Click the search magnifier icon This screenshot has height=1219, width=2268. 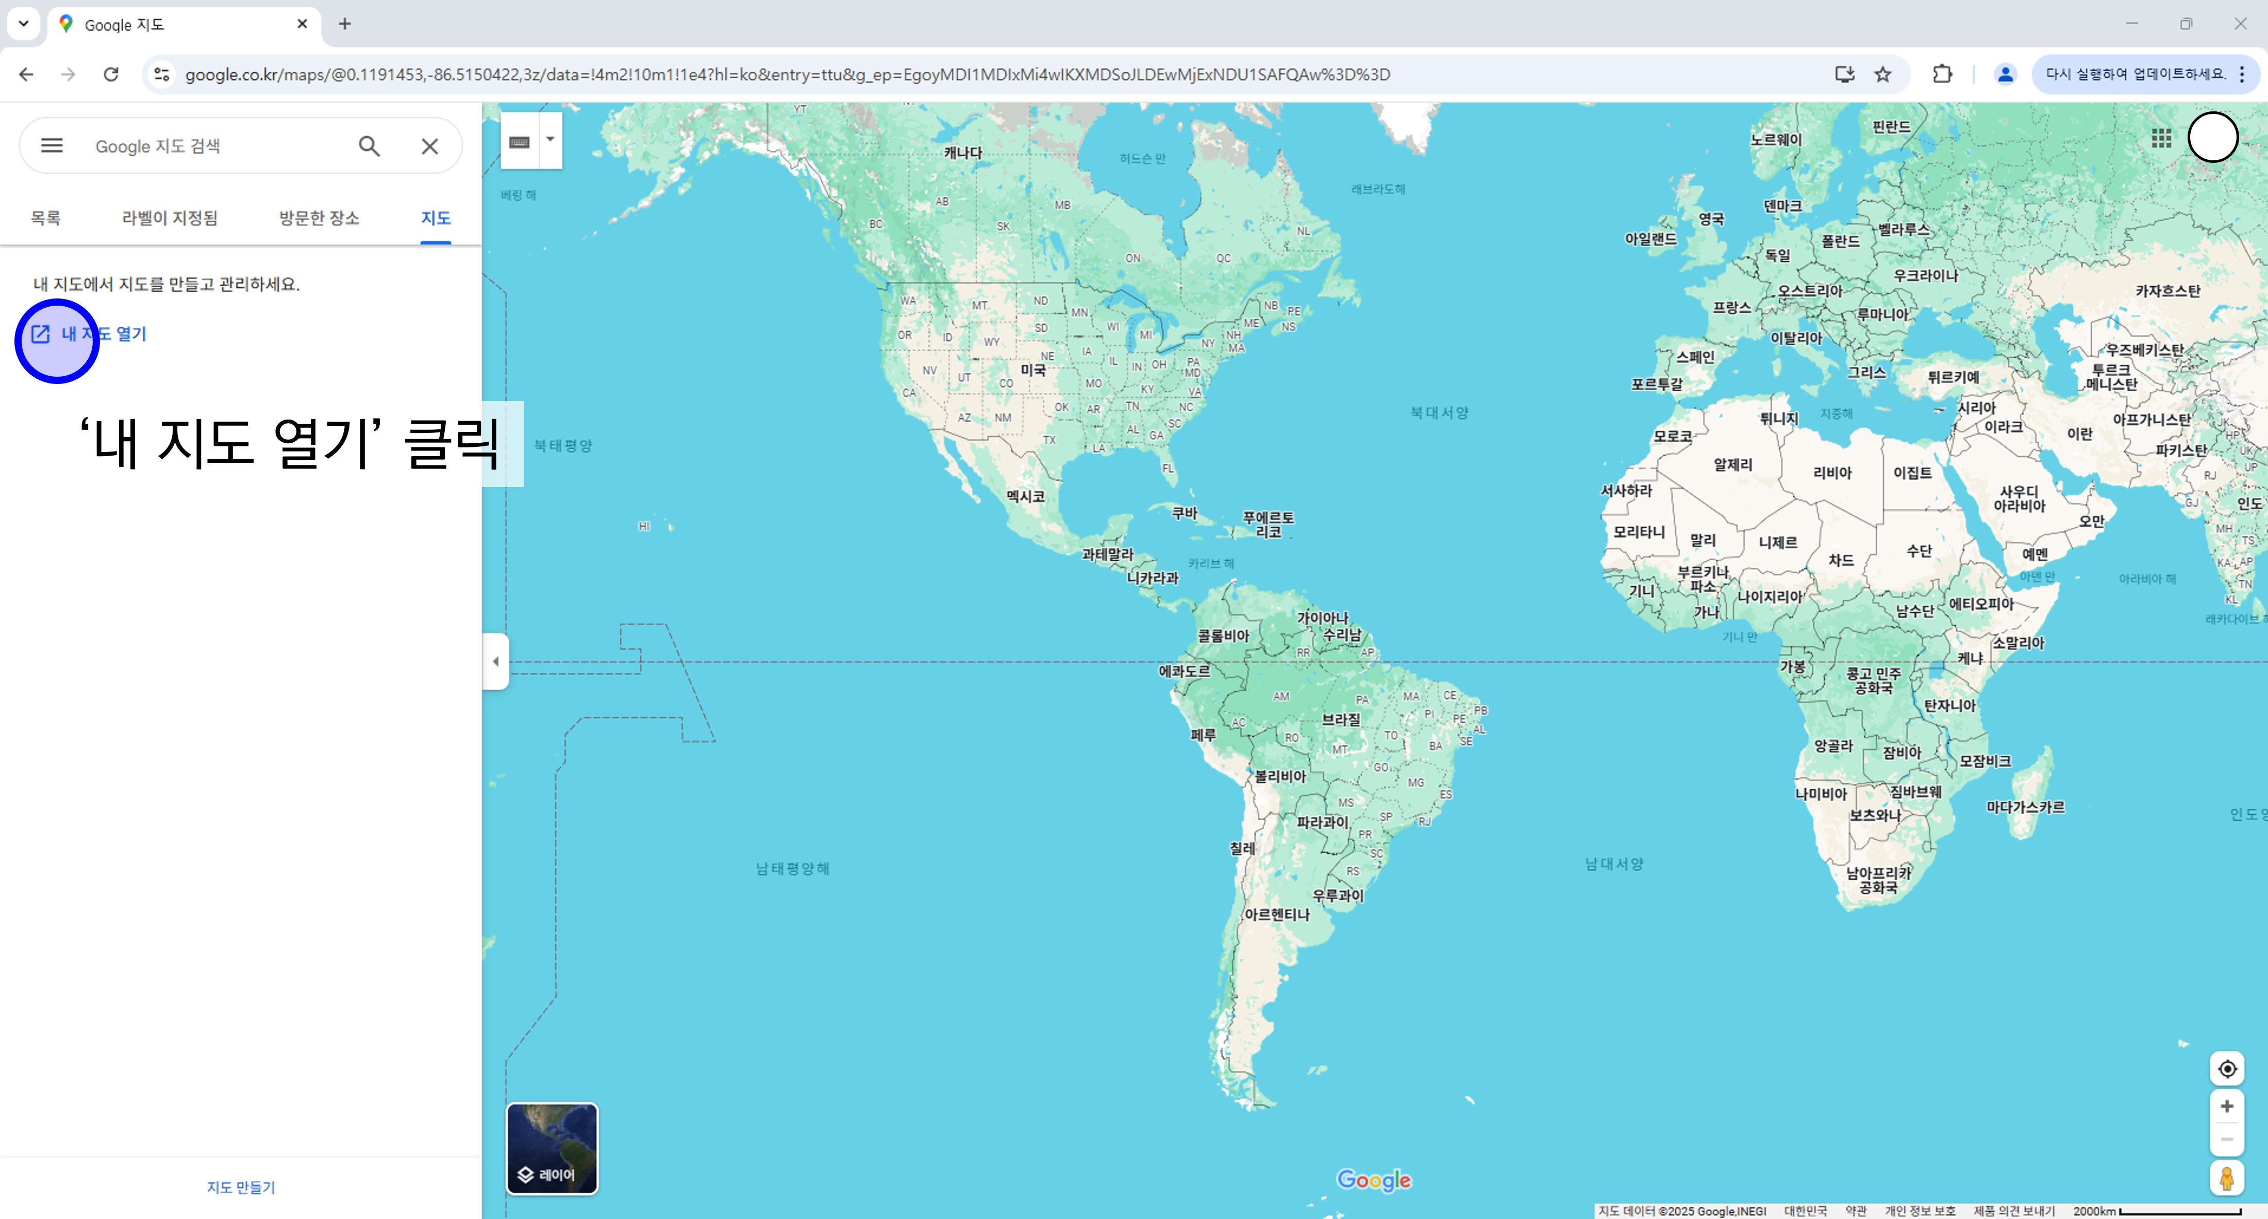pos(369,146)
